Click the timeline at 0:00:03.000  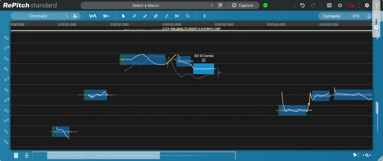[x=276, y=24]
